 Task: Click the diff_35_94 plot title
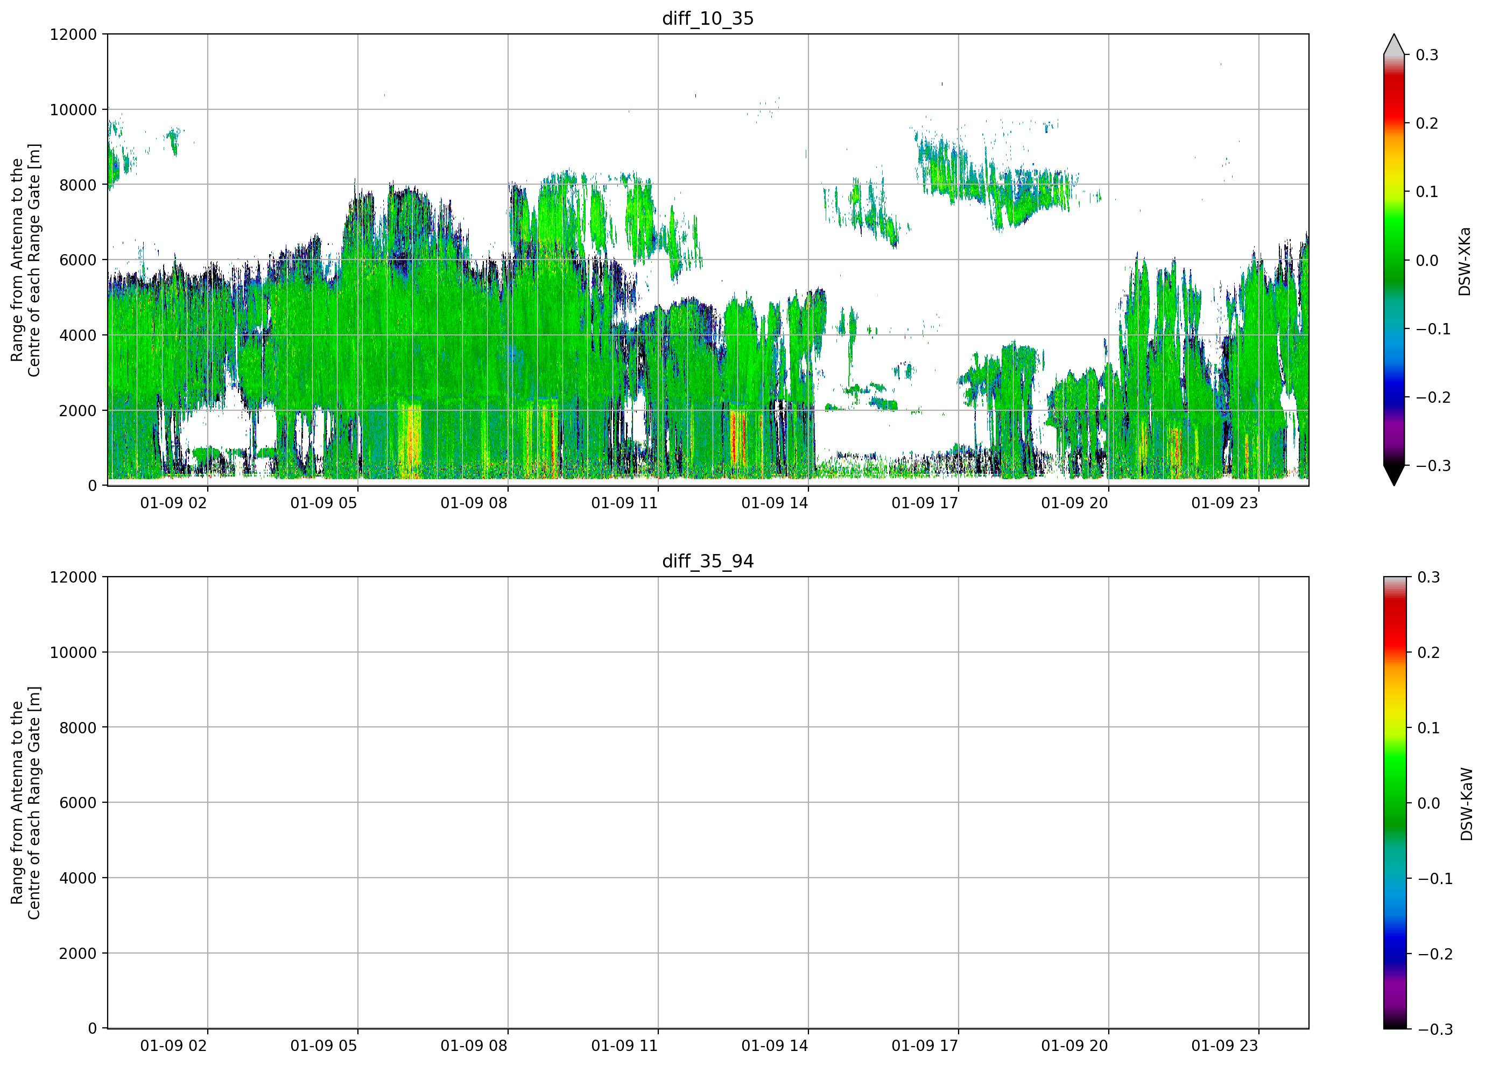tap(708, 562)
